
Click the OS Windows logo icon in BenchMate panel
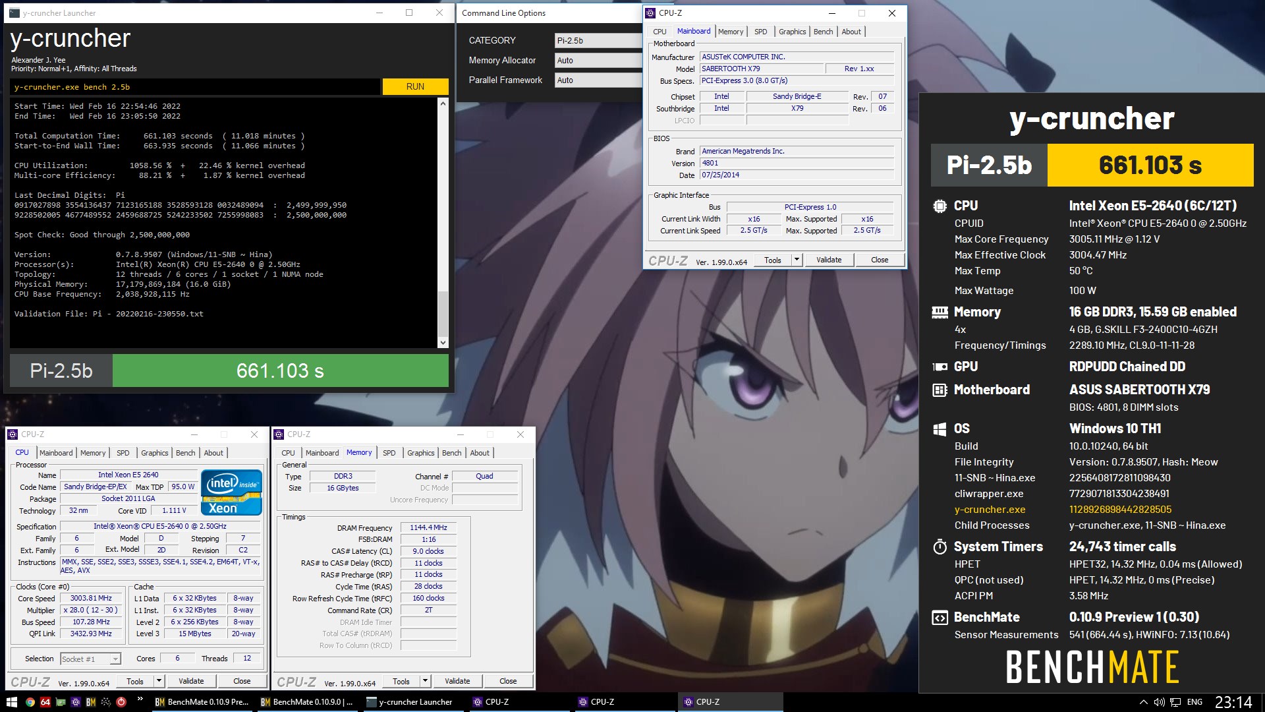point(940,429)
